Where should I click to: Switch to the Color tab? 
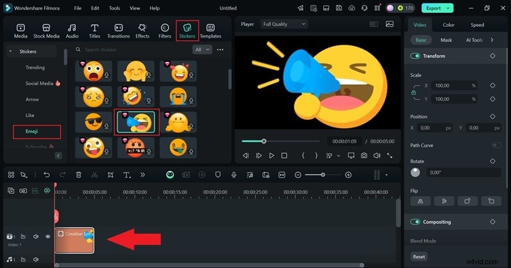pos(448,25)
